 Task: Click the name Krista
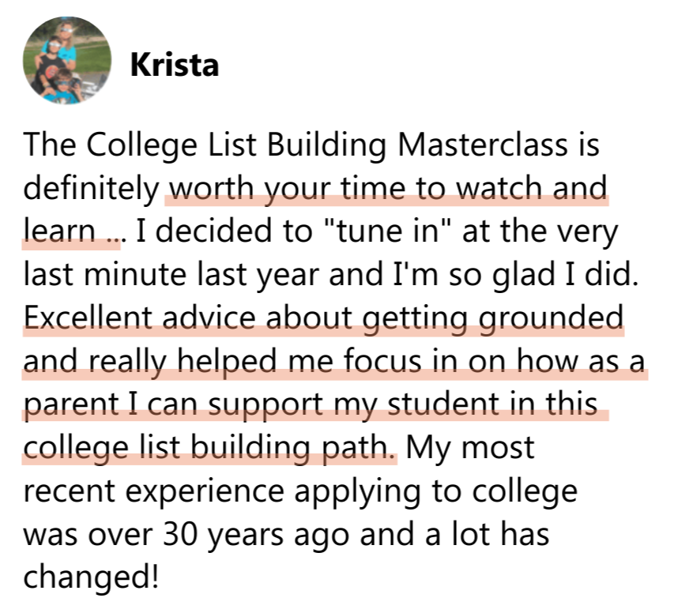174,64
